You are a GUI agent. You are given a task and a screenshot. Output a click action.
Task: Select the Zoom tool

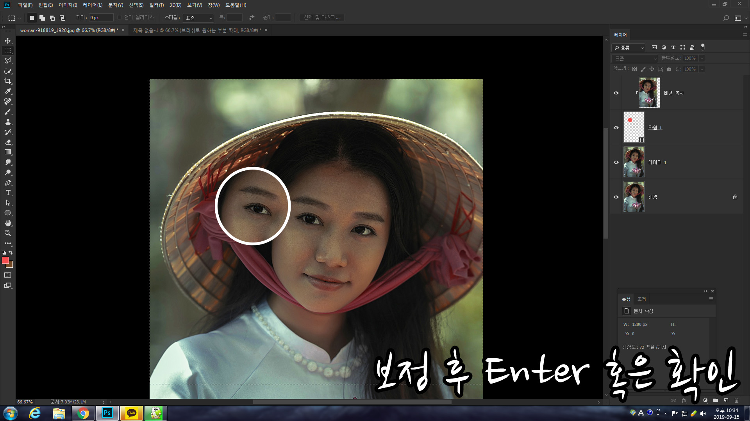point(8,233)
